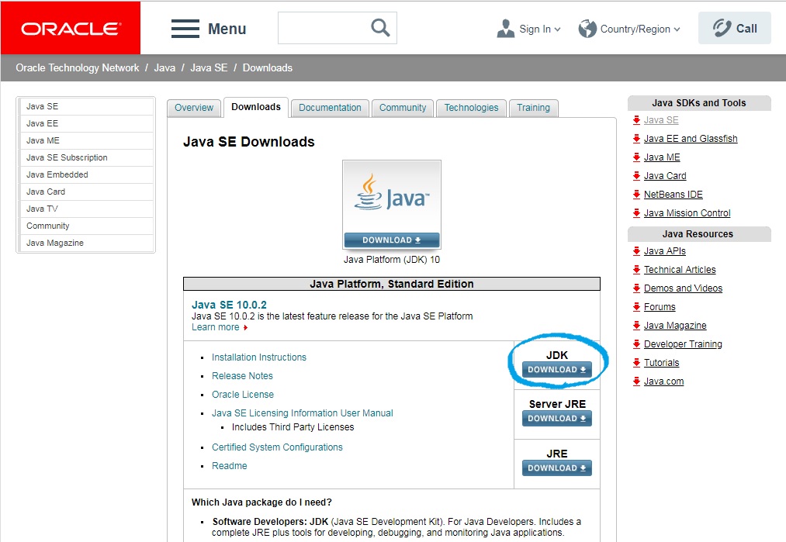The height and width of the screenshot is (542, 786).
Task: Go to Java breadcrumb link
Action: pyautogui.click(x=164, y=67)
